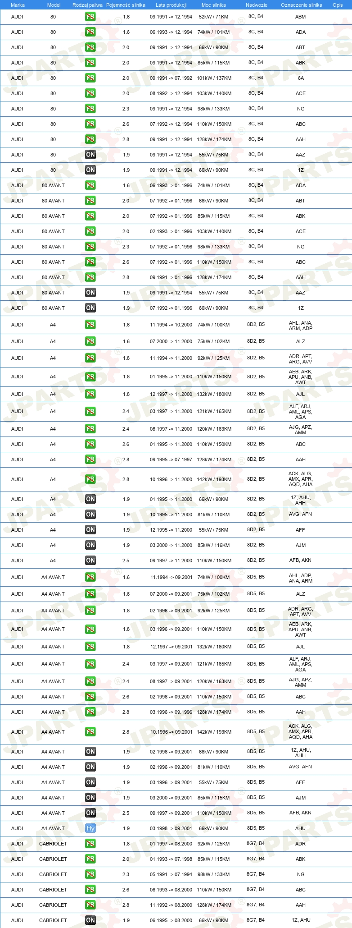Image resolution: width=352 pixels, height=928 pixels.
Task: Select the diesel ON icon in the A4 AVANT AVG, AFN row
Action: pos(90,767)
